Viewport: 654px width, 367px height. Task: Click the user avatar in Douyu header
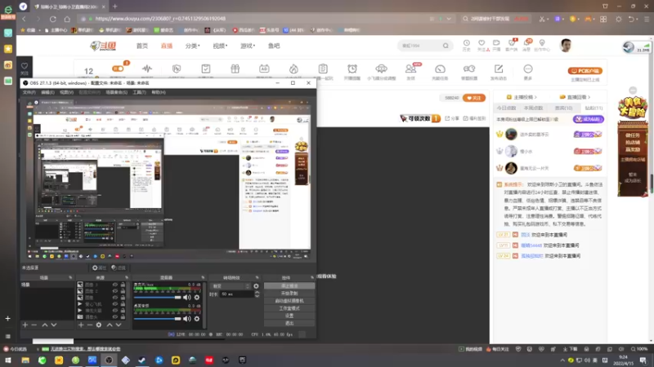click(566, 46)
